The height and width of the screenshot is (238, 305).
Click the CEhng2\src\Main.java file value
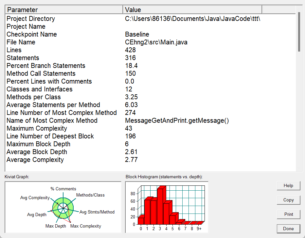156,42
